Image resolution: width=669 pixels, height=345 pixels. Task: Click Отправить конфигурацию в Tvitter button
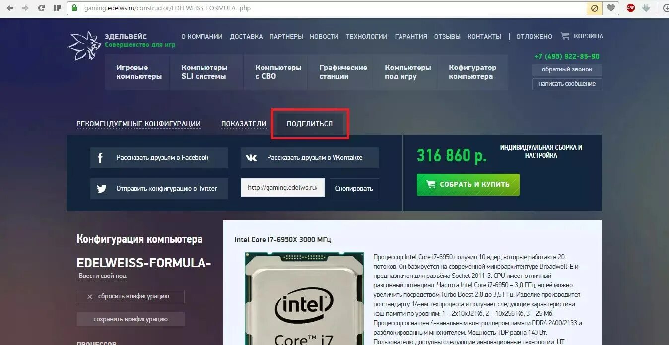(x=159, y=189)
